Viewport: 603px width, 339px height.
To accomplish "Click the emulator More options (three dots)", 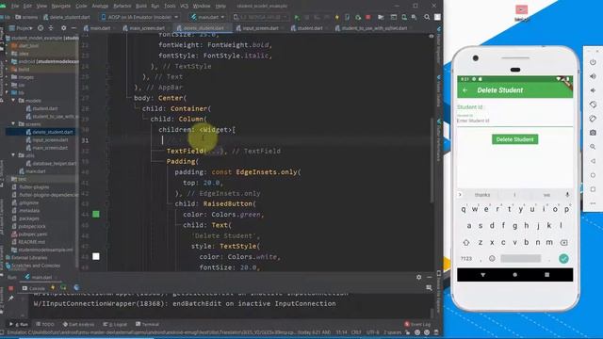I will tap(593, 203).
